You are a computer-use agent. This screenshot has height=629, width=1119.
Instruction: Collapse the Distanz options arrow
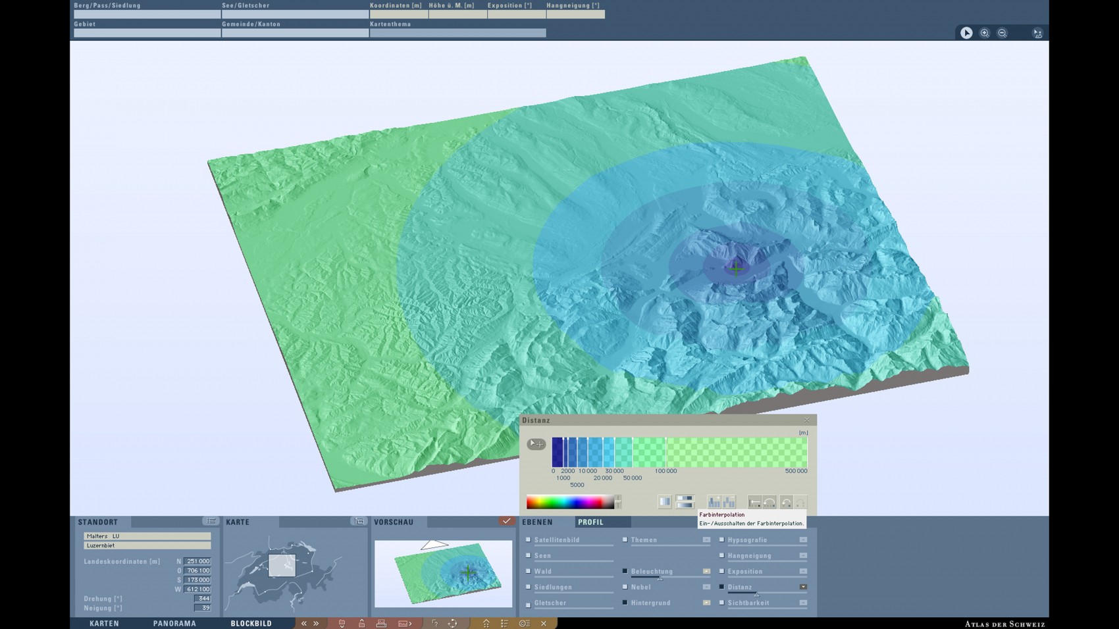(803, 587)
